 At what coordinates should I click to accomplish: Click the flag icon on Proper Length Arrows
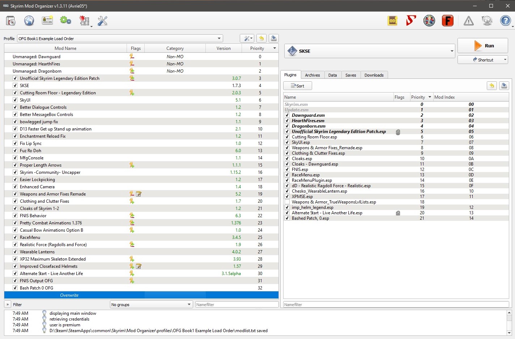click(x=132, y=165)
